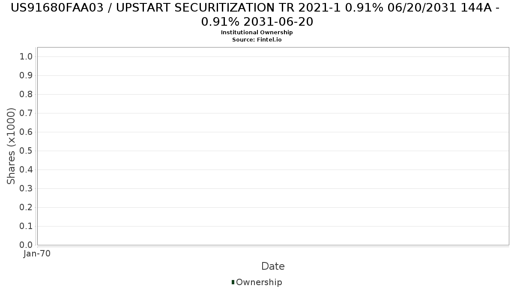514x289 pixels.
Task: Click the Institutional Ownership subtitle
Action: (257, 33)
